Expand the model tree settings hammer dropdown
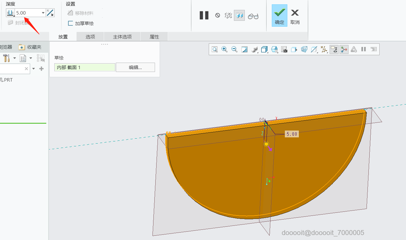406x240 pixels. tap(14, 58)
